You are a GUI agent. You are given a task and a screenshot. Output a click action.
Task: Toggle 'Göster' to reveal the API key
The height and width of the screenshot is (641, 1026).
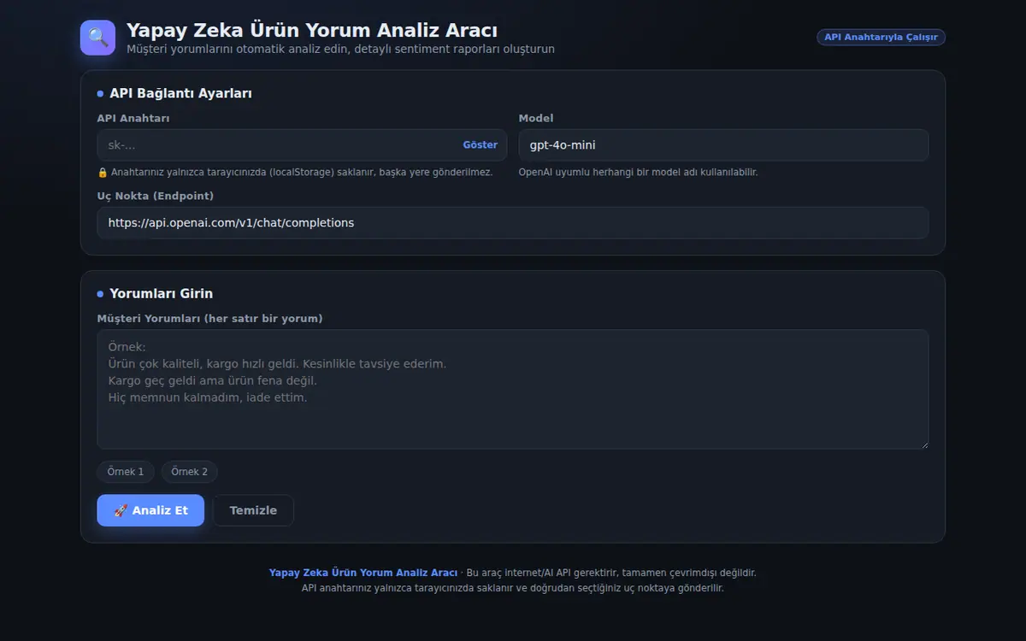pyautogui.click(x=480, y=145)
